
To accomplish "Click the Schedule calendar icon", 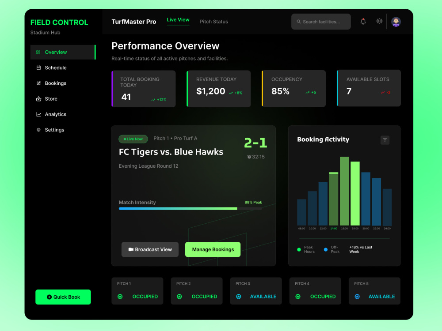I will pos(38,68).
